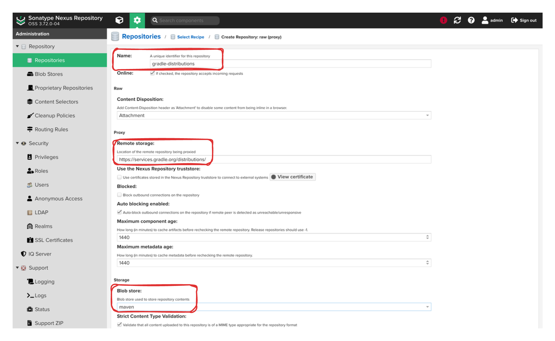The width and height of the screenshot is (555, 341).
Task: Collapse the Repository tree section
Action: click(x=17, y=46)
